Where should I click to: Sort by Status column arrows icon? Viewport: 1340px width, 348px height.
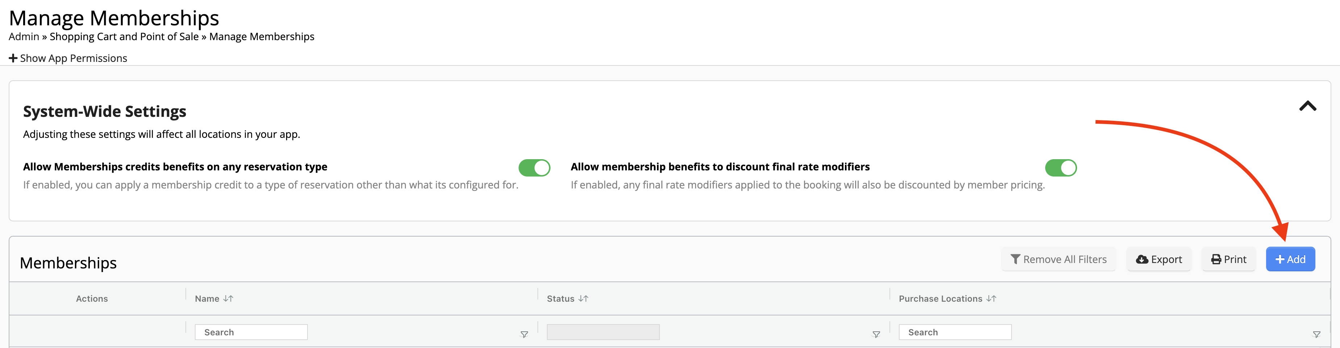coord(583,299)
